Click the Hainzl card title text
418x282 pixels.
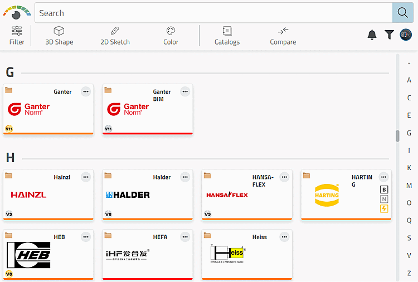[62, 177]
